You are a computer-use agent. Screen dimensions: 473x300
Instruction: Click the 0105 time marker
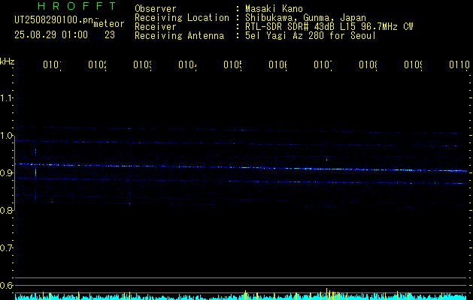(232, 65)
